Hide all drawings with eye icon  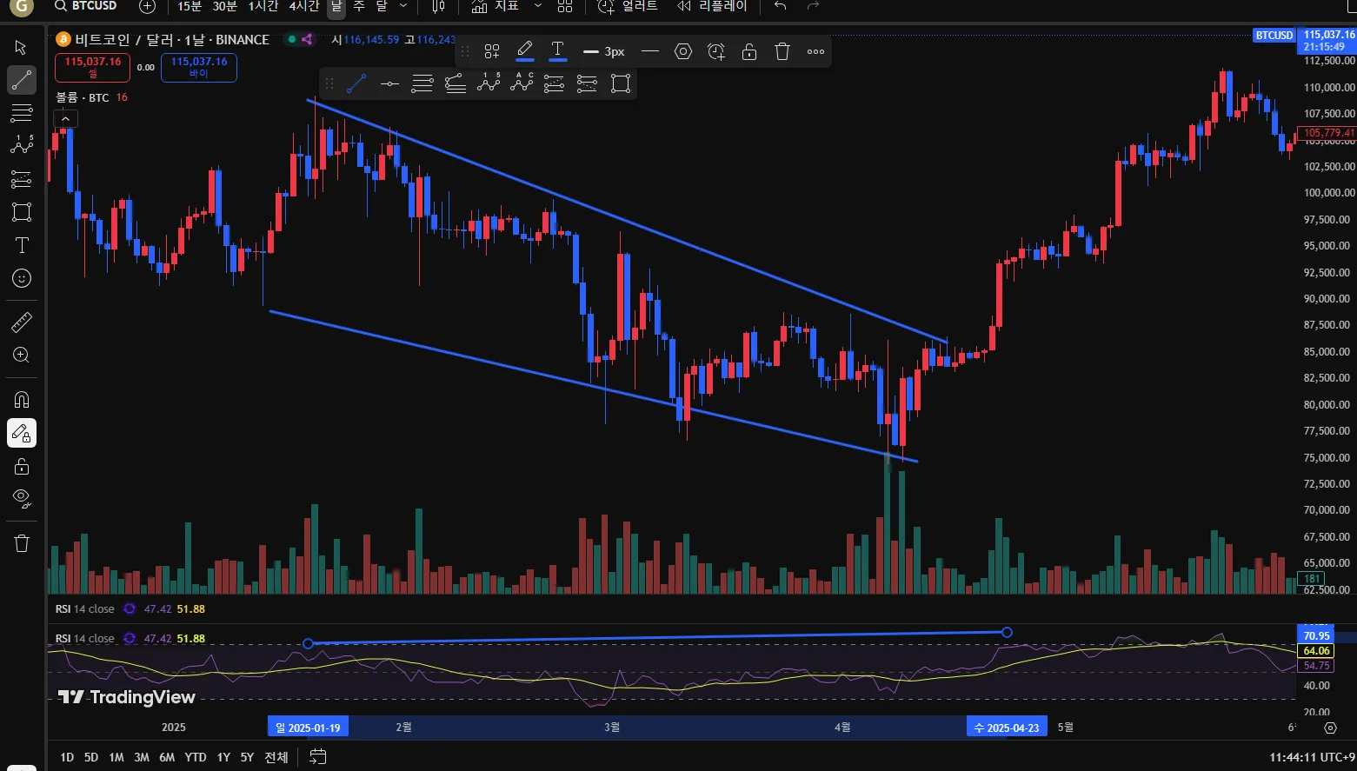point(22,498)
